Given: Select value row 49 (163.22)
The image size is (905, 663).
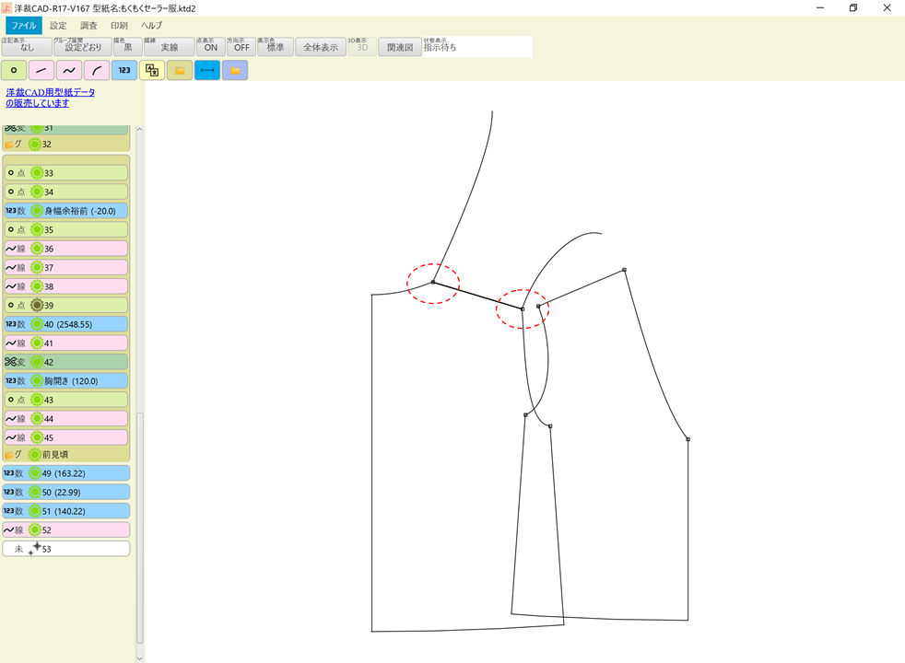Looking at the screenshot, I should coord(65,473).
